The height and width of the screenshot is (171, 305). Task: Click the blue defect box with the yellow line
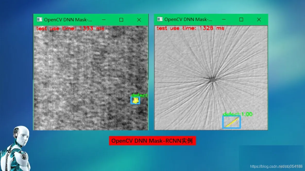(x=232, y=122)
